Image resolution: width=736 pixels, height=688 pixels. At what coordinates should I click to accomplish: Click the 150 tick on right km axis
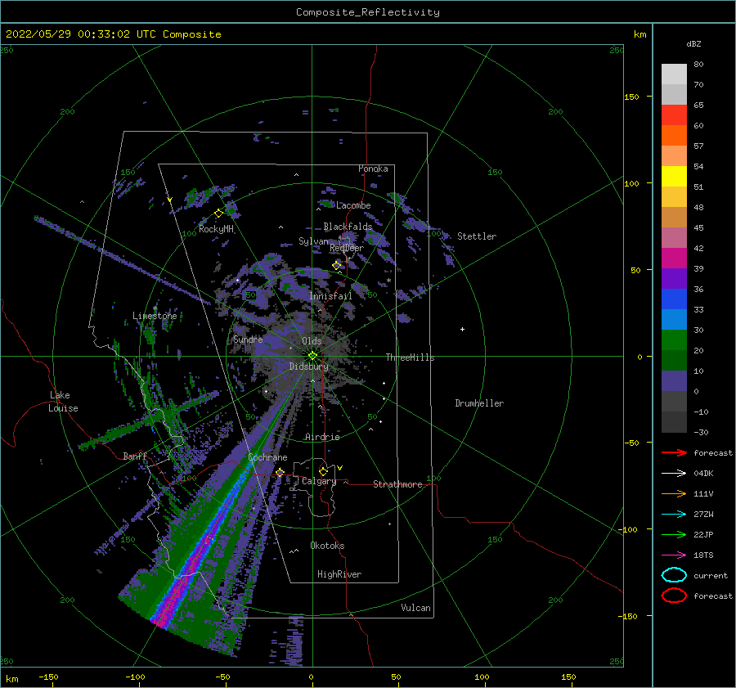tap(632, 97)
